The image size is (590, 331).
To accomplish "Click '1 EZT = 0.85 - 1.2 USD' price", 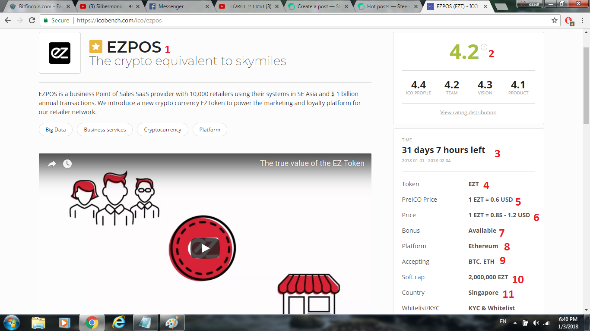I will [x=499, y=215].
